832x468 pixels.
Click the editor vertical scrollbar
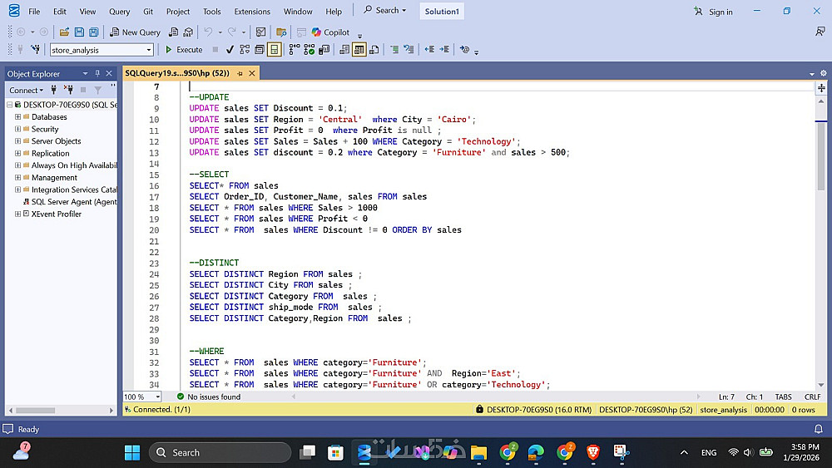pyautogui.click(x=821, y=249)
